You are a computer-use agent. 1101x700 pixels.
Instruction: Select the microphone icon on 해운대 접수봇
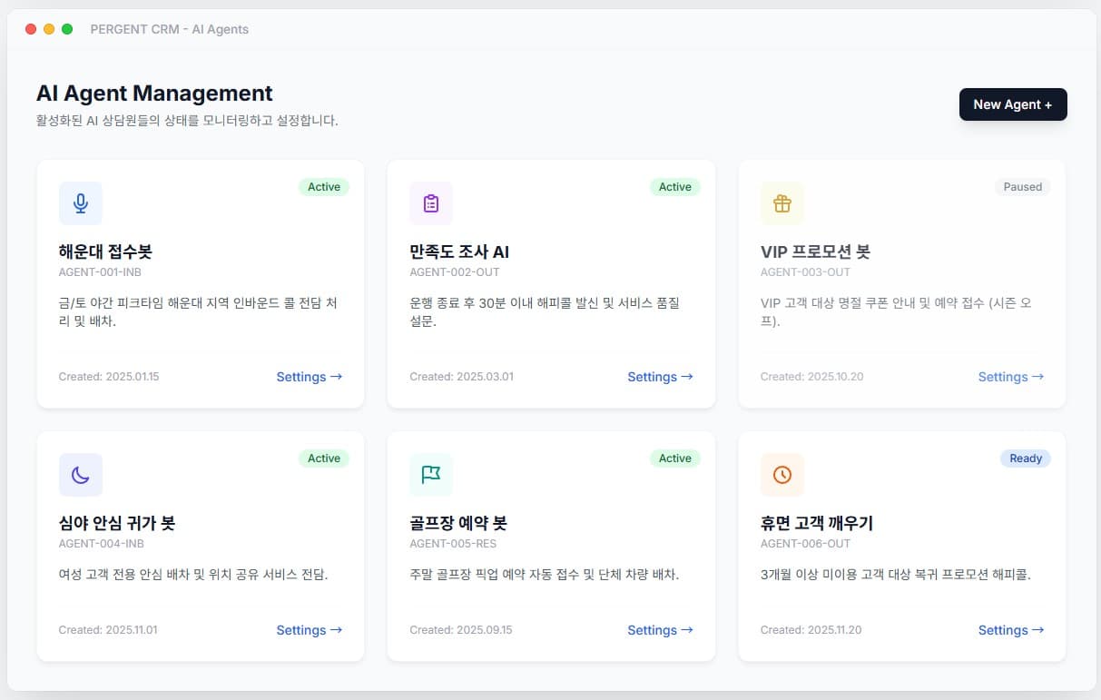(81, 202)
